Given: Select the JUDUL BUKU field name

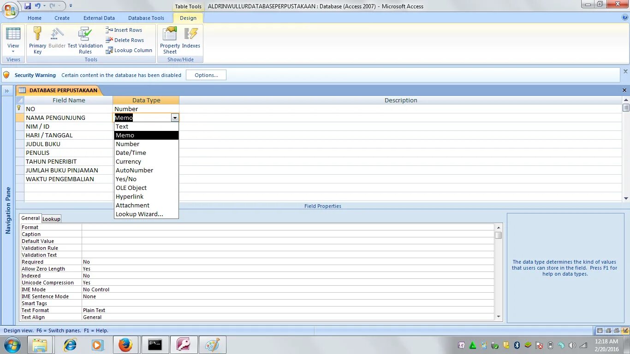Looking at the screenshot, I should (x=68, y=144).
